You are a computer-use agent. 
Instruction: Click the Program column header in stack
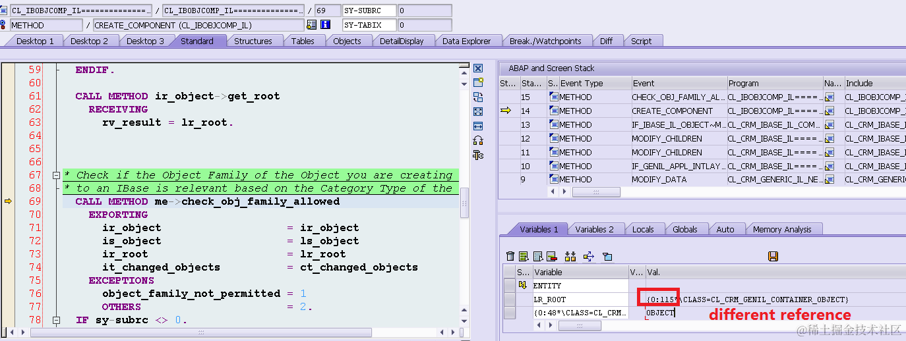[x=775, y=83]
